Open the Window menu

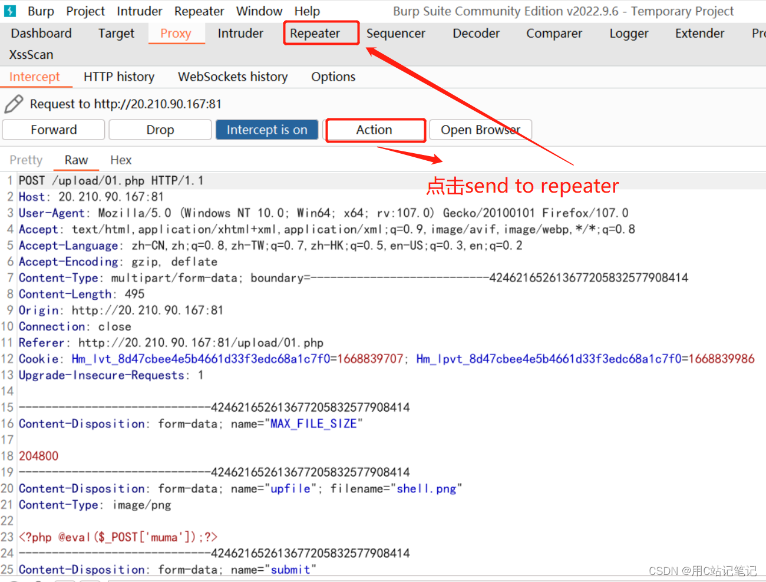[259, 11]
